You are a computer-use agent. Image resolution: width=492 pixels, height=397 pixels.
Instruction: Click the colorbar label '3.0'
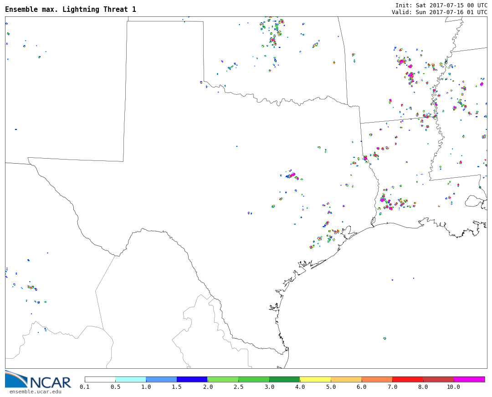pos(269,387)
